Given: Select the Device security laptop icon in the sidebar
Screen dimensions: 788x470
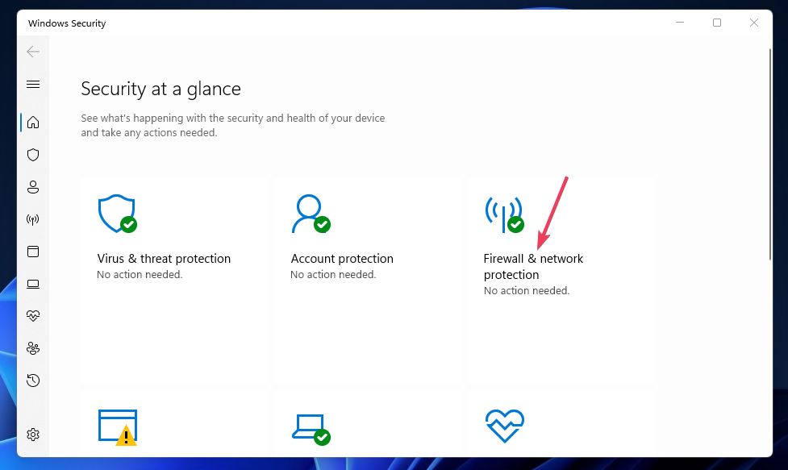Looking at the screenshot, I should (32, 283).
